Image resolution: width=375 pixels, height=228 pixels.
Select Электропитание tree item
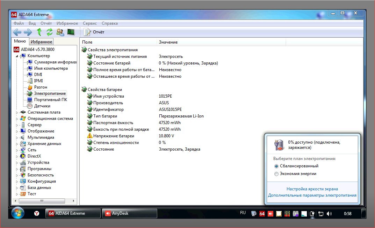coord(50,93)
